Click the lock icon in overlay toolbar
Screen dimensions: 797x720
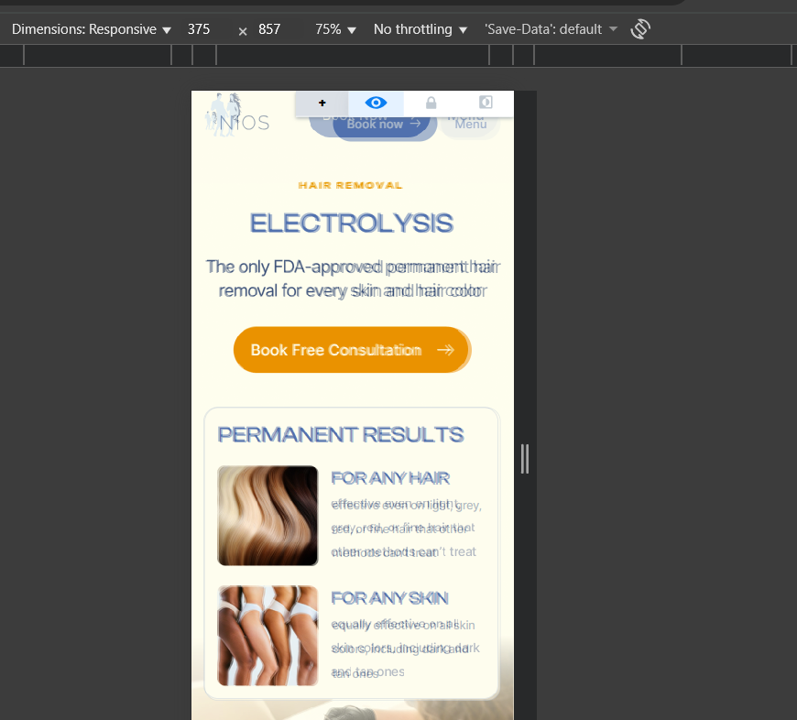(431, 104)
